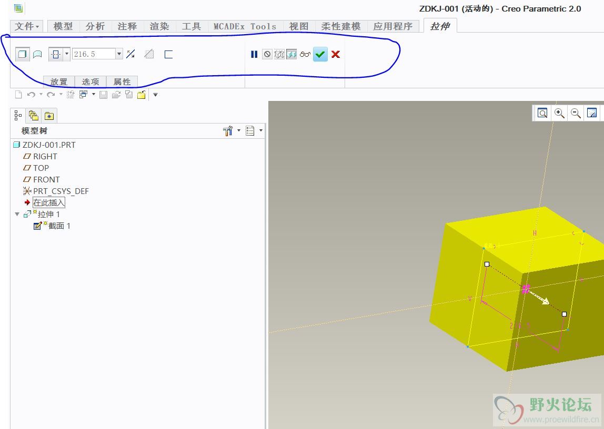Image resolution: width=604 pixels, height=429 pixels.
Task: Switch to the 注释 ribbon tab
Action: (127, 26)
